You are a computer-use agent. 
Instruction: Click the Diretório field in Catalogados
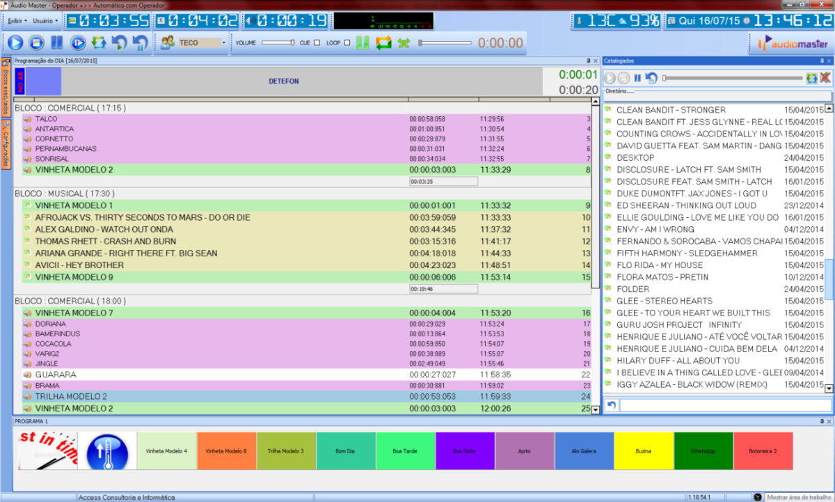click(717, 95)
